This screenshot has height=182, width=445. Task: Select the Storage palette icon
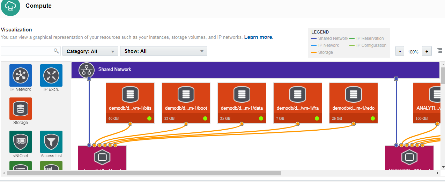pyautogui.click(x=21, y=109)
